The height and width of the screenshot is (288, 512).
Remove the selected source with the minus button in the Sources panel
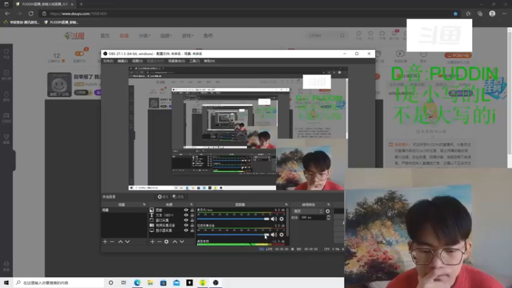pos(159,242)
